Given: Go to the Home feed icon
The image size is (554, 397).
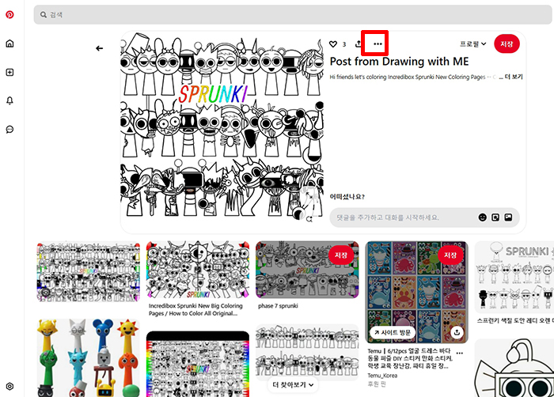Looking at the screenshot, I should (x=9, y=43).
